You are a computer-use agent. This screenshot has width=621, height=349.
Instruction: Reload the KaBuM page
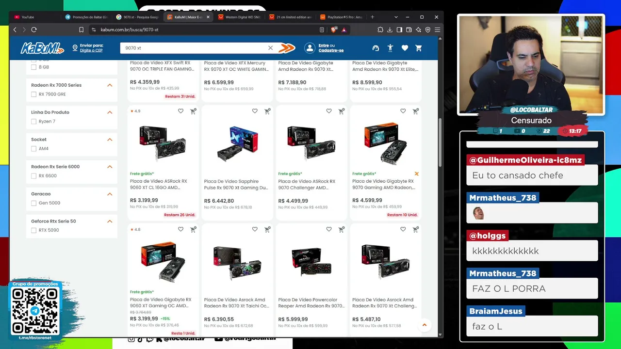pyautogui.click(x=34, y=30)
